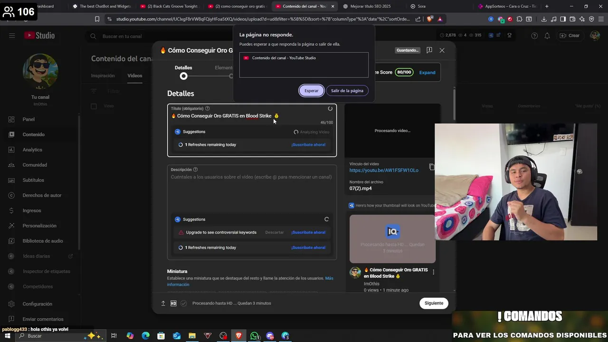This screenshot has width=608, height=342.
Task: Click the upload arrow status icon
Action: 163,303
